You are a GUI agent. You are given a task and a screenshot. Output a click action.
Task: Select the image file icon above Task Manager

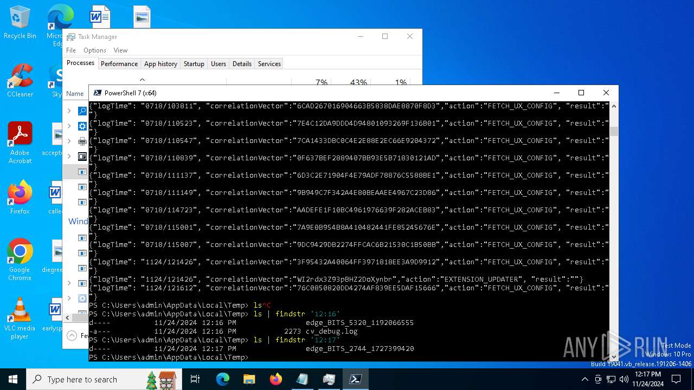click(142, 17)
